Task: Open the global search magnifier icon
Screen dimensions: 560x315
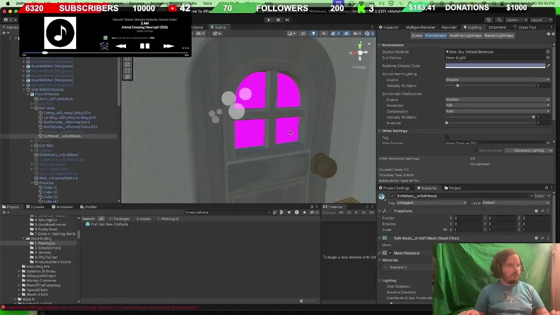Action: [x=499, y=20]
